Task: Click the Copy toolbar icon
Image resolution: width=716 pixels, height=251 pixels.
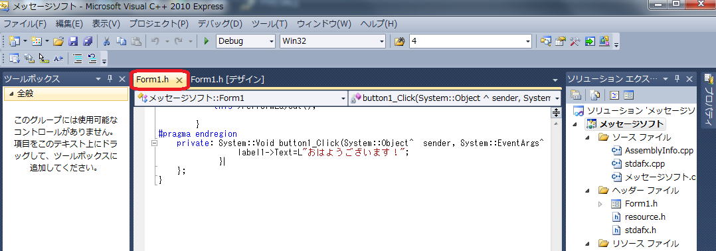Action: (x=121, y=42)
